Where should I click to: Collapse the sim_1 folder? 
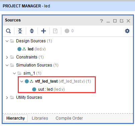pos(14,73)
